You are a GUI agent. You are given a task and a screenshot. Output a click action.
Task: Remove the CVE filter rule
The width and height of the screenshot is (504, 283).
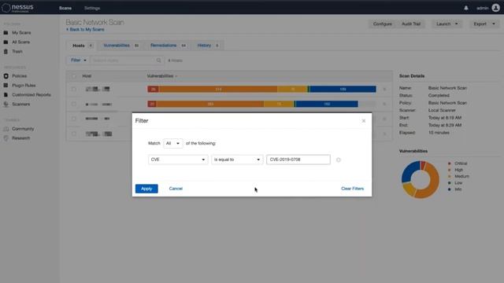(338, 160)
